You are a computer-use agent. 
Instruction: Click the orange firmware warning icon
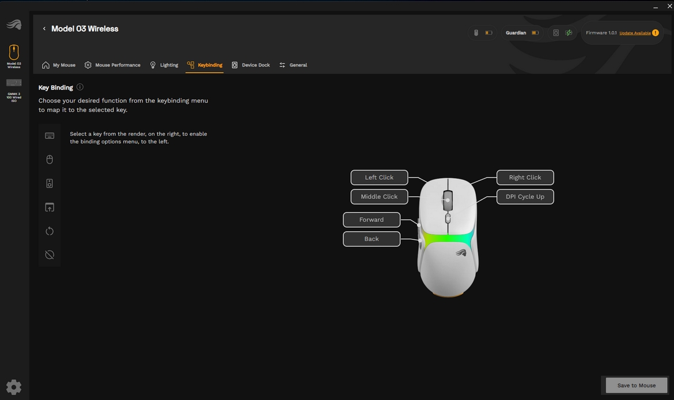[x=656, y=33]
